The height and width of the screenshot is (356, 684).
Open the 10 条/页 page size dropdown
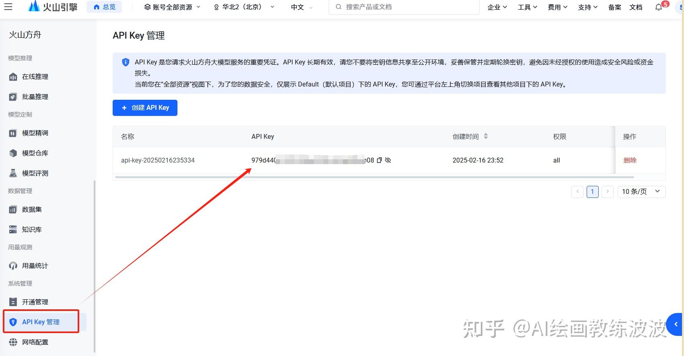pyautogui.click(x=641, y=191)
